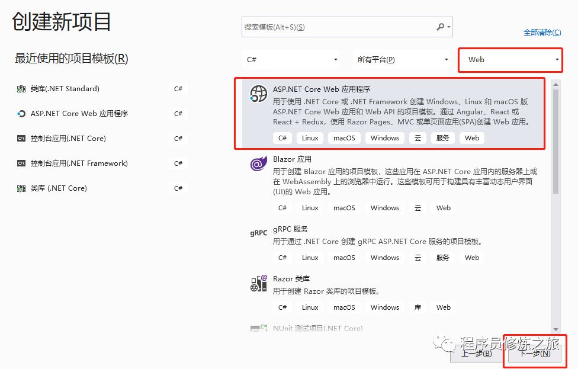The width and height of the screenshot is (578, 369).
Task: Choose recent template 类库(.NET Standard)
Action: [101, 89]
